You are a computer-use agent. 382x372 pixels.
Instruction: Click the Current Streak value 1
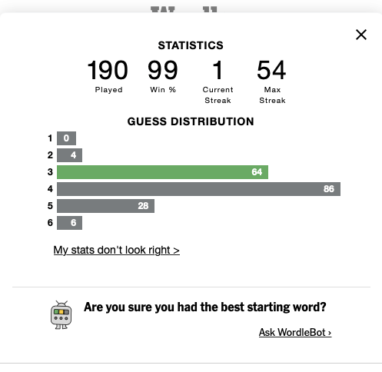click(x=218, y=70)
